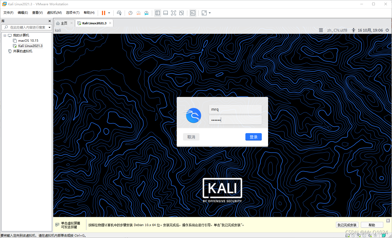
Task: Click 我已完成安装 button
Action: pos(347,225)
